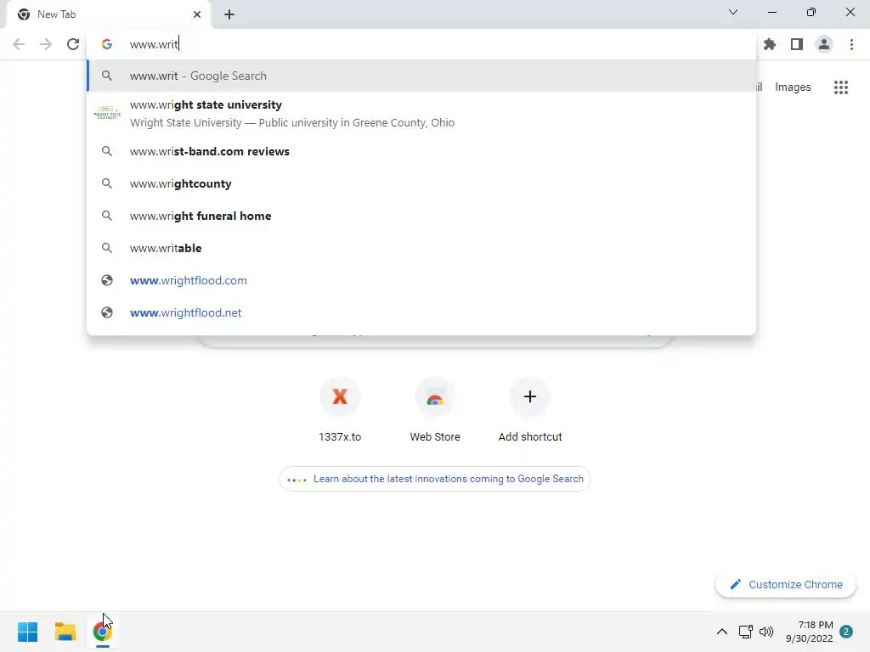The width and height of the screenshot is (870, 652).
Task: Open the network tray icon
Action: coord(746,632)
